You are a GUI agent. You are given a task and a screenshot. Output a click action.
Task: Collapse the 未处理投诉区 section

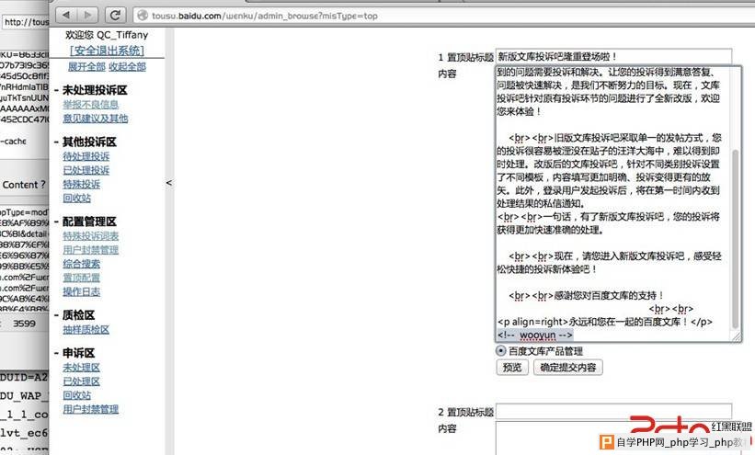pyautogui.click(x=56, y=90)
